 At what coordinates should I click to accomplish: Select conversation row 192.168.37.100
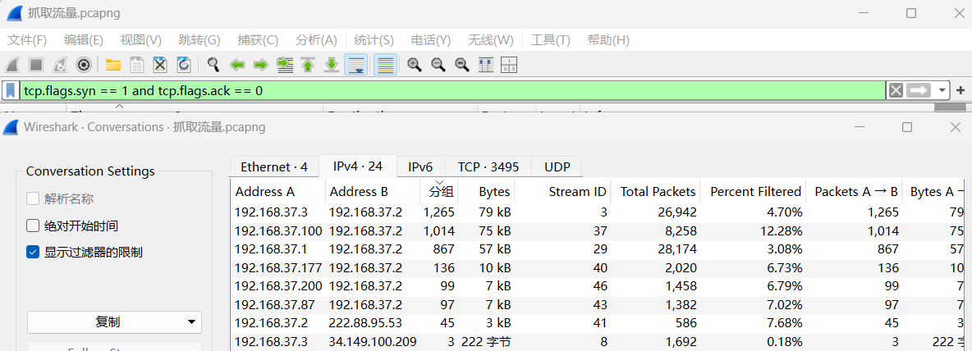(598, 231)
